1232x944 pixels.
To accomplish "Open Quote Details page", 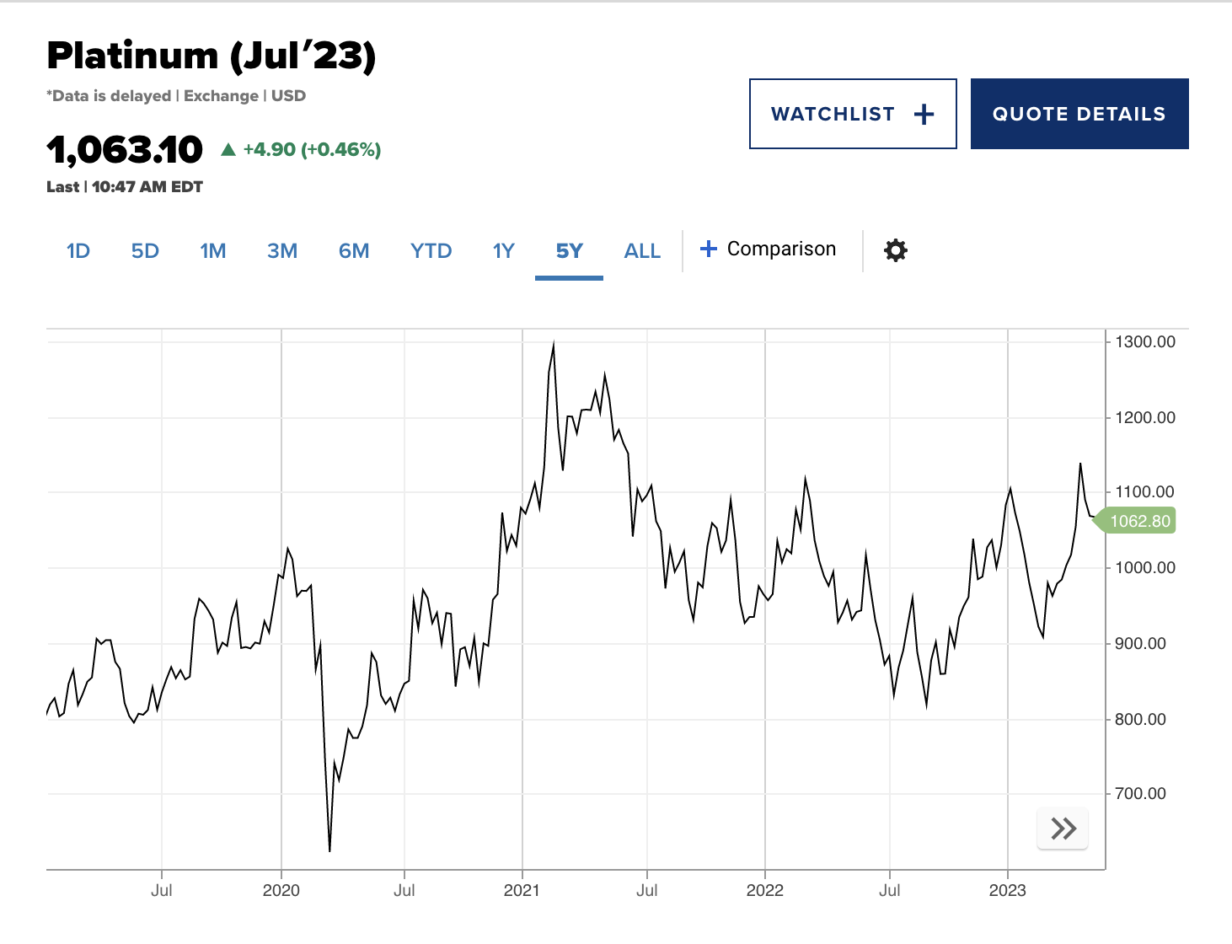I will pos(1079,114).
